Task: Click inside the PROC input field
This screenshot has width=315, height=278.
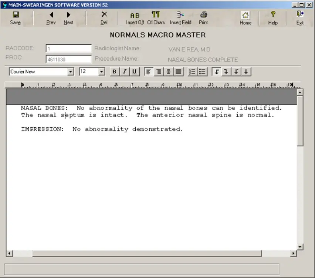Action: (68, 59)
